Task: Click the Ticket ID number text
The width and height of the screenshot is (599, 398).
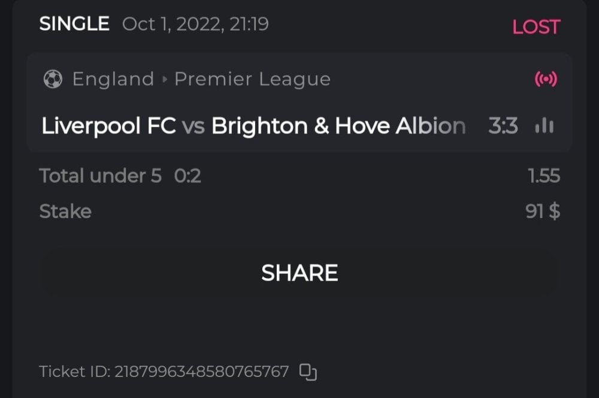Action: [x=201, y=372]
